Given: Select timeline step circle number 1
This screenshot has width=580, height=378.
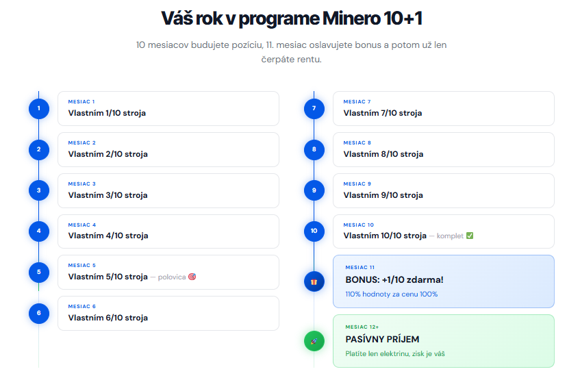Looking at the screenshot, I should click(x=39, y=108).
